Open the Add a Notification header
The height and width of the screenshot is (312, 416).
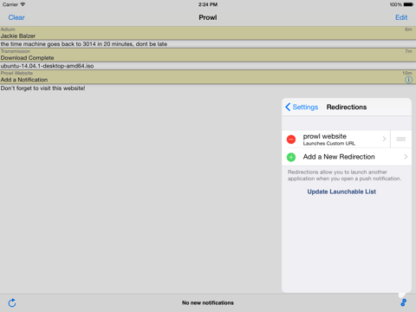[x=208, y=77]
